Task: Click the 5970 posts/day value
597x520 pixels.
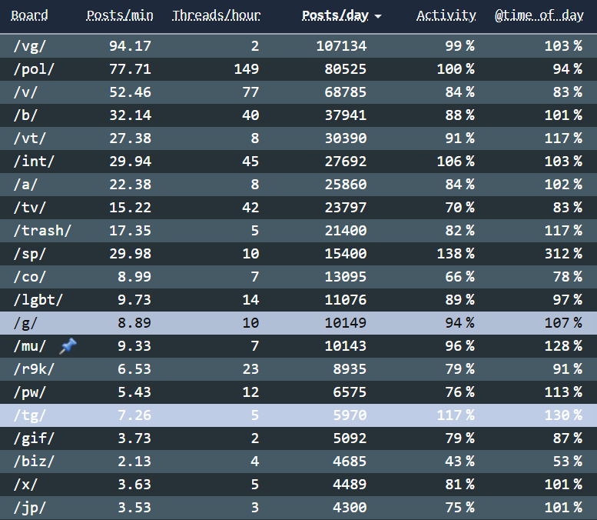Action: pos(350,415)
